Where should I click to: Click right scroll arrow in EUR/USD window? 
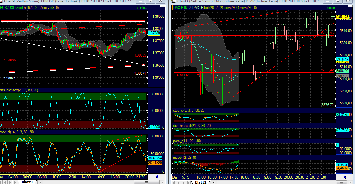(162, 182)
